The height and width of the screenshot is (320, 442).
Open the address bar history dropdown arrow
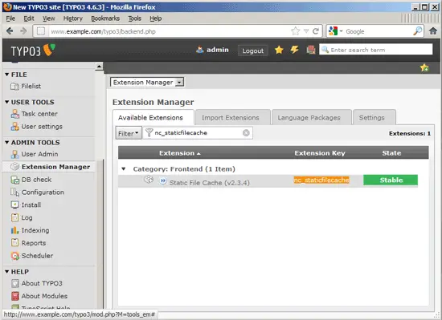[x=306, y=31]
